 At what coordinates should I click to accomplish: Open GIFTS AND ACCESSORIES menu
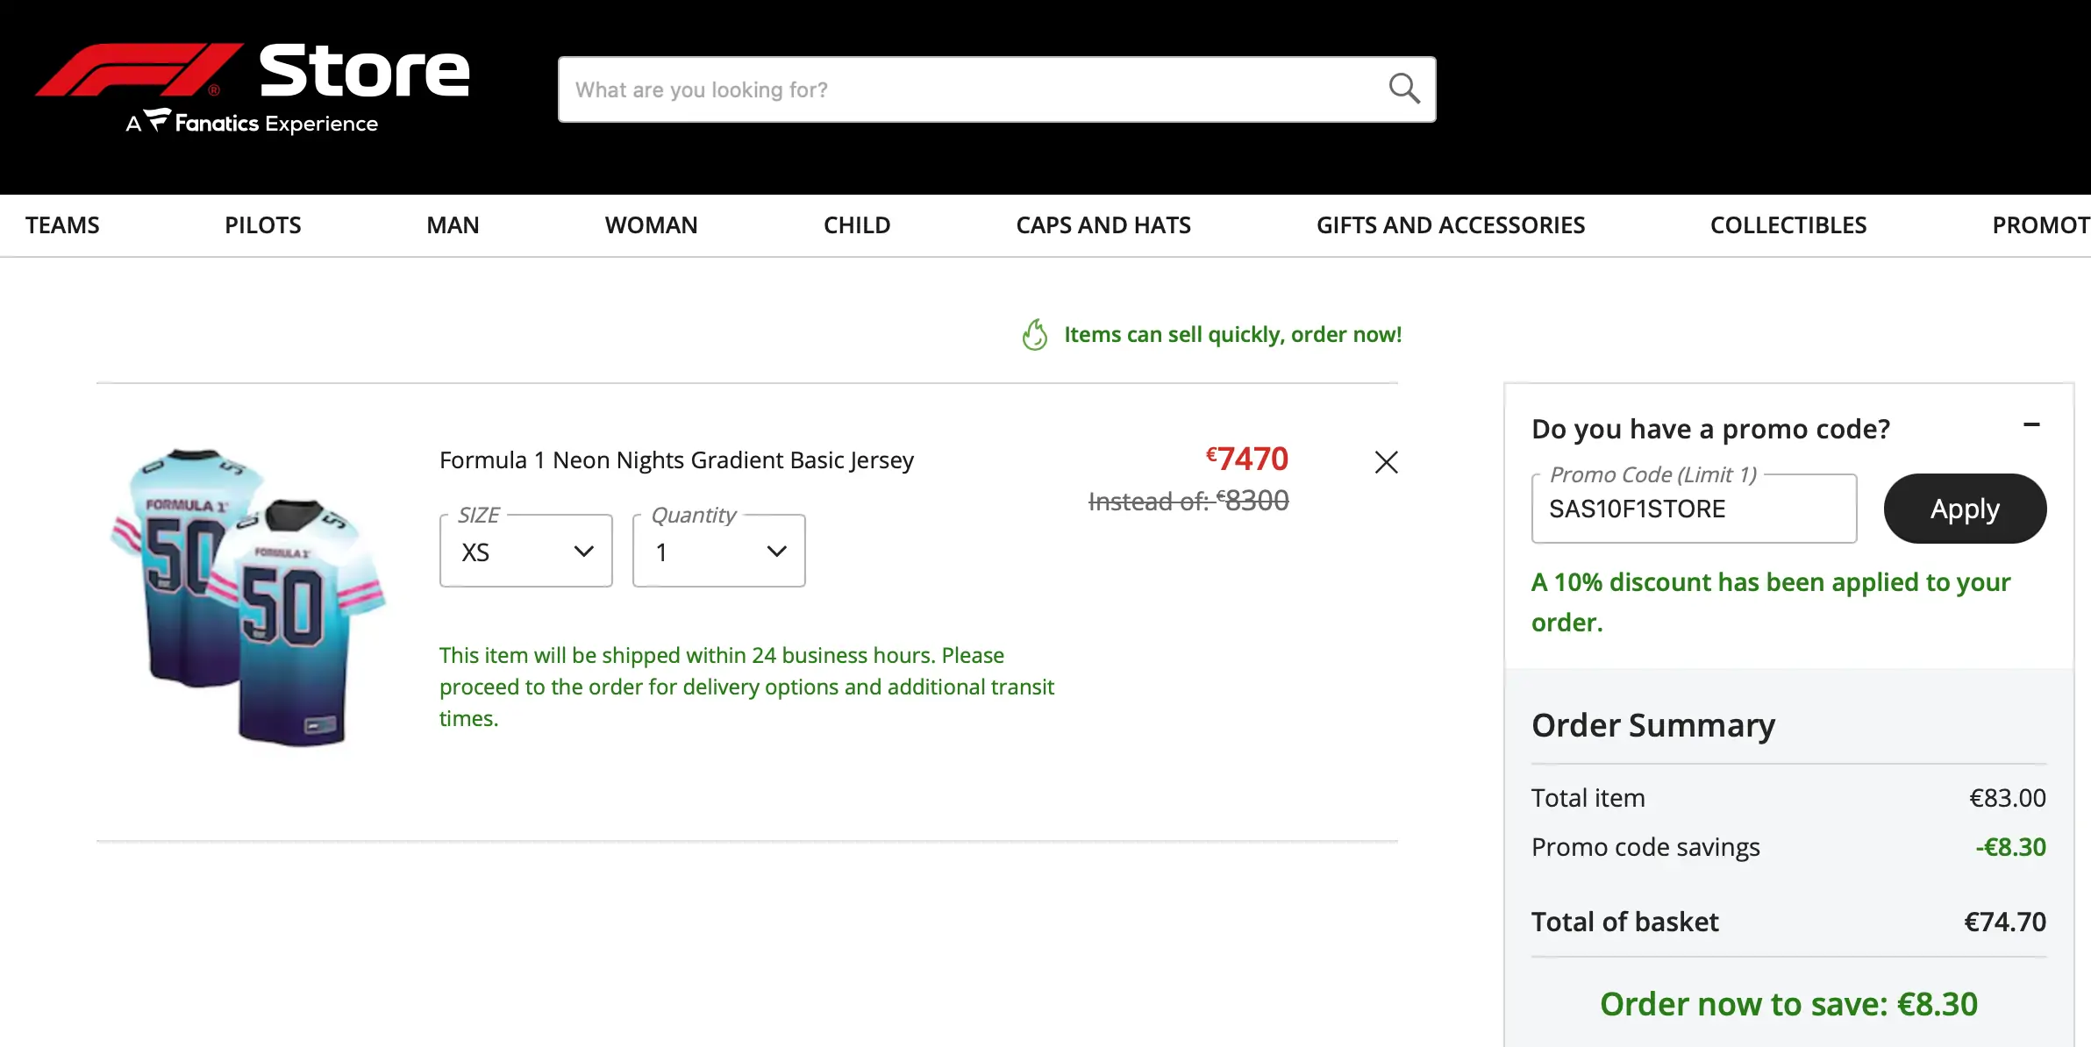(x=1450, y=225)
